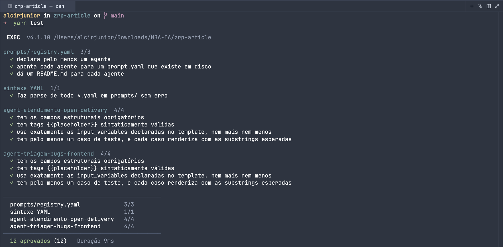Open the AI sparkle assistant icon
Viewport: 503px width, 247px height.
(x=480, y=6)
